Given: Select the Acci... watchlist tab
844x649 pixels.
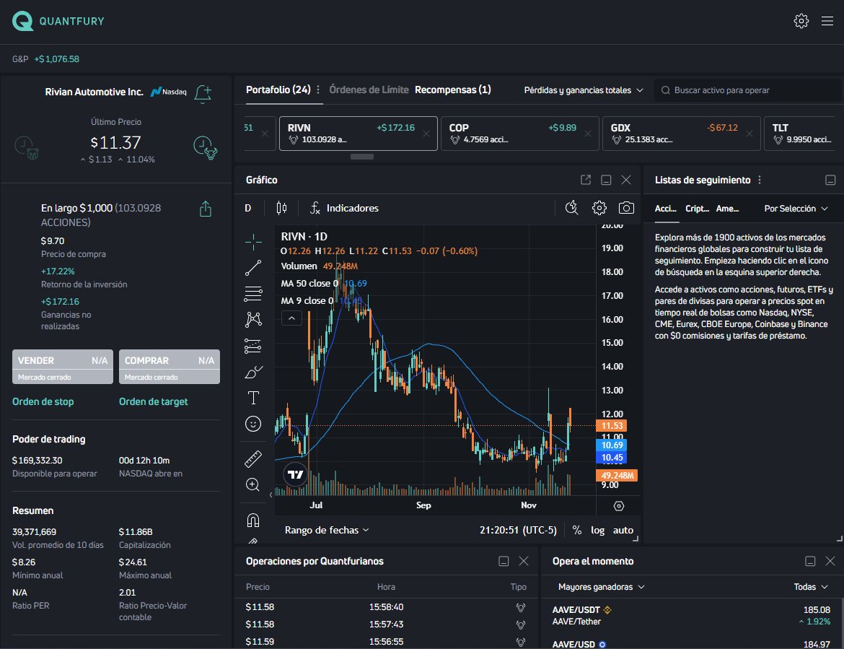Looking at the screenshot, I should [666, 209].
